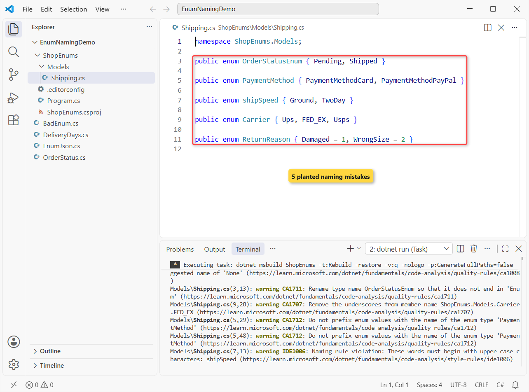529x392 pixels.
Task: Open the Explorer view in activity bar
Action: coord(14,29)
